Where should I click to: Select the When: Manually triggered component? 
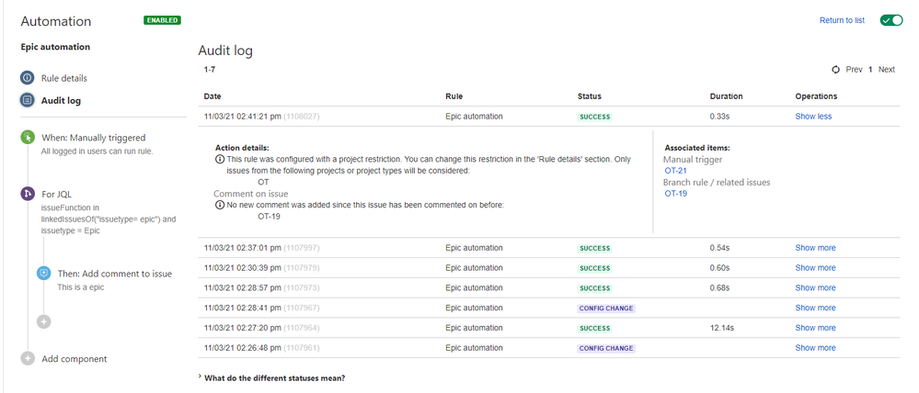93,138
